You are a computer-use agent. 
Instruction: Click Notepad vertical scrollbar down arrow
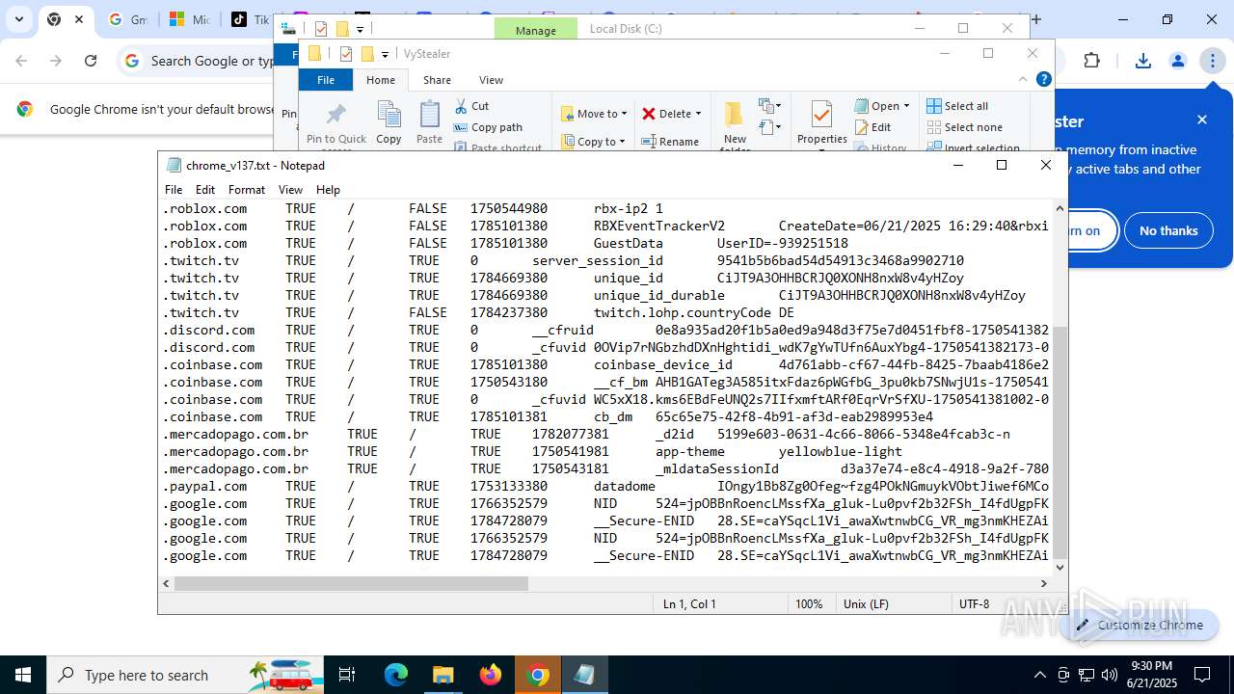pos(1060,567)
